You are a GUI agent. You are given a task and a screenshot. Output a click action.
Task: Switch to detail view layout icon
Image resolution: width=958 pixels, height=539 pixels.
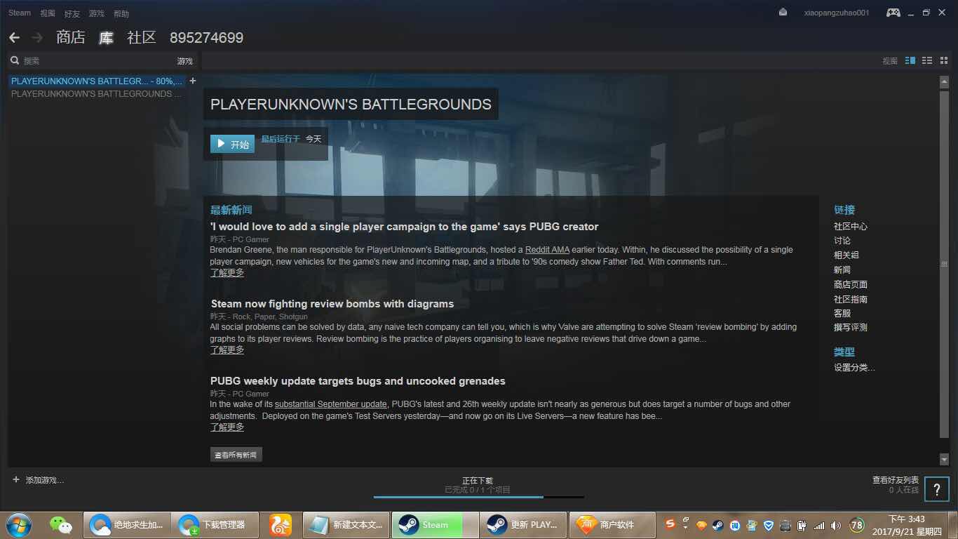pyautogui.click(x=910, y=61)
